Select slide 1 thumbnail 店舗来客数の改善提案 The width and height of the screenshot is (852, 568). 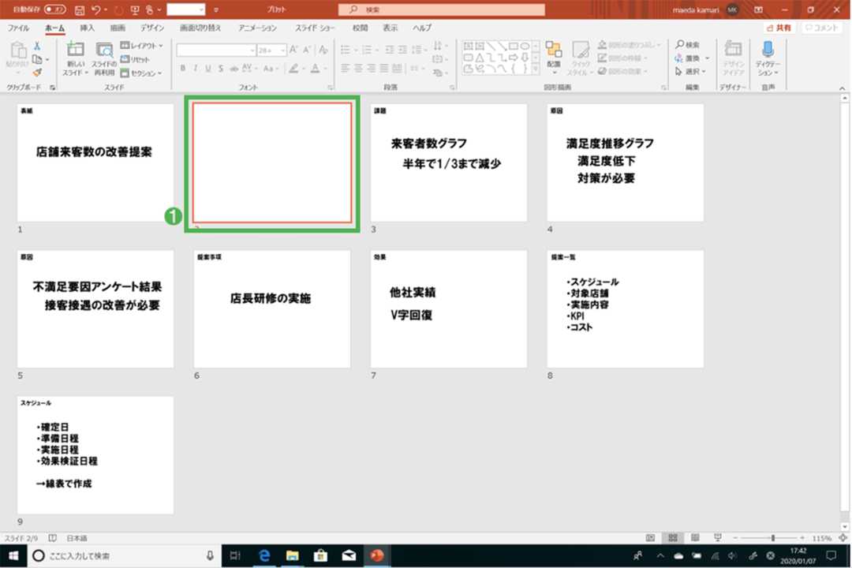tap(95, 163)
